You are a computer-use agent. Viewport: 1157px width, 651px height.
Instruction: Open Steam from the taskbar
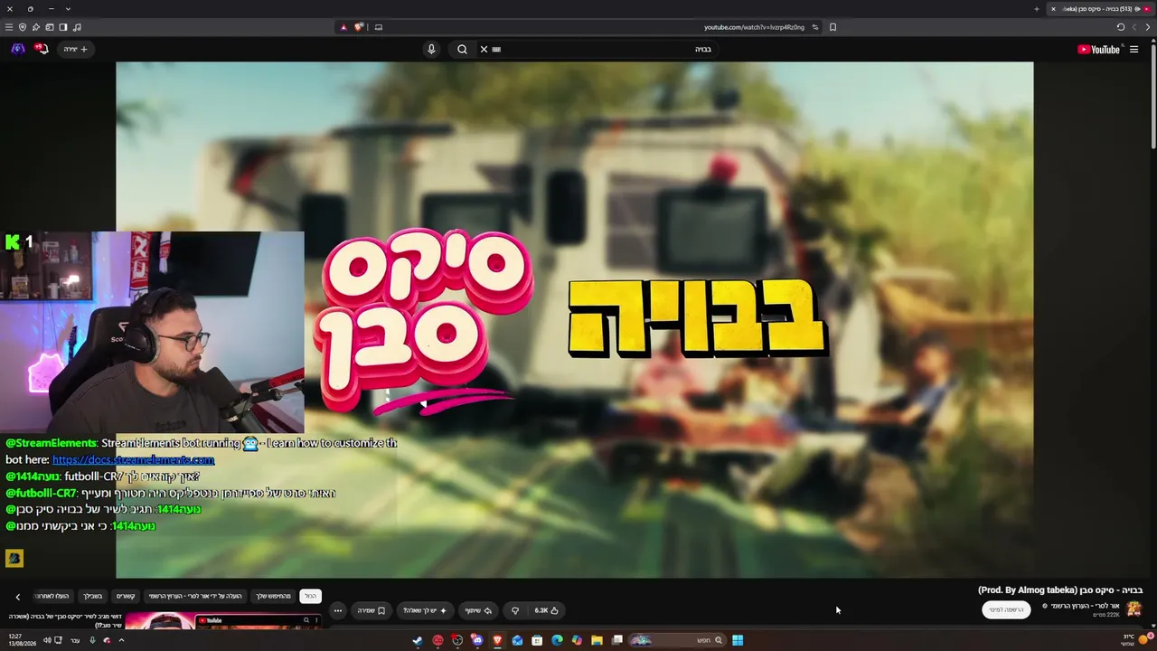coord(418,640)
